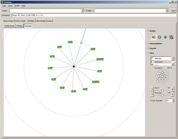Open the Target dropdown arrow
This screenshot has height=139, width=178.
[83, 11]
